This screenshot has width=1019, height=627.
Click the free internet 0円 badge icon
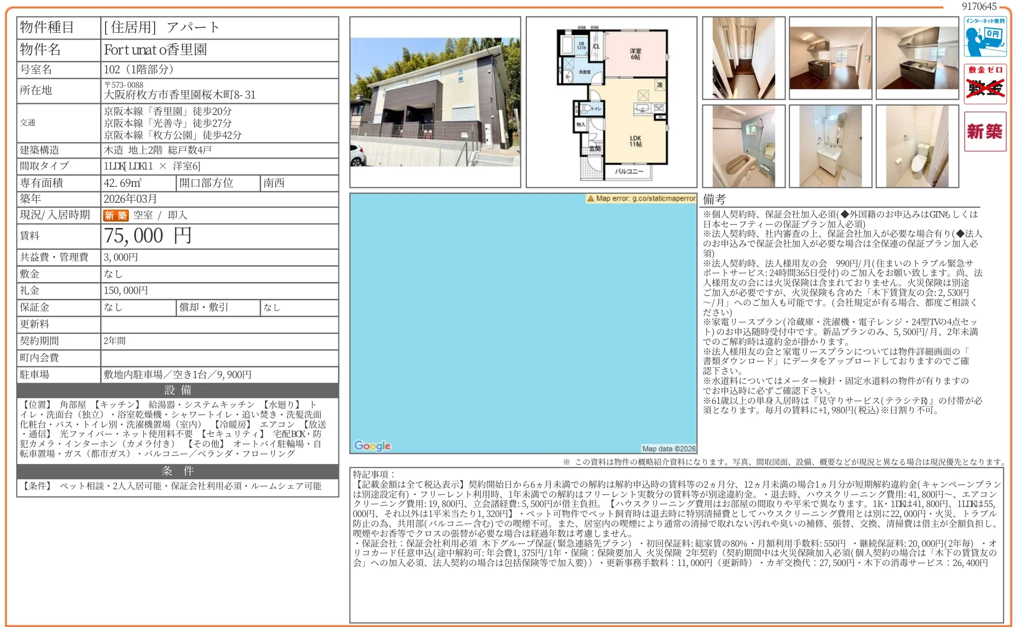pyautogui.click(x=984, y=37)
